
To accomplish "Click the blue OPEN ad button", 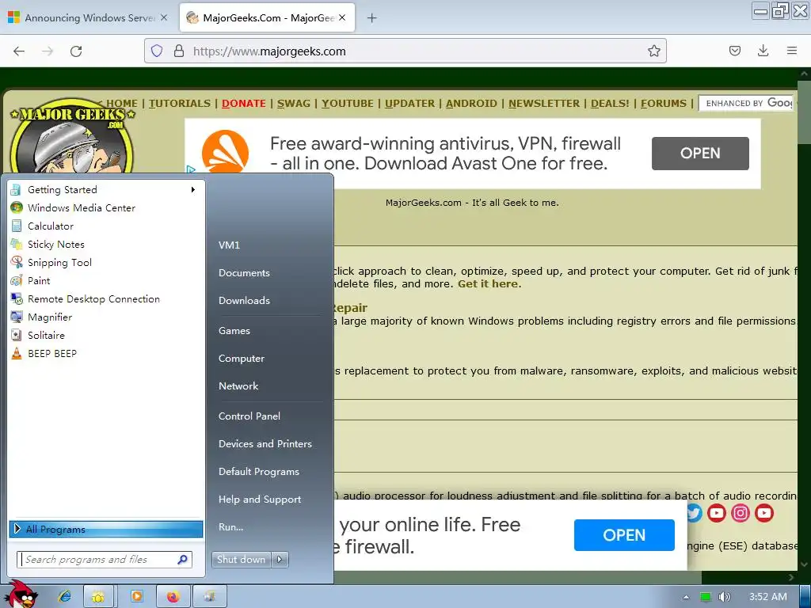I will (624, 535).
